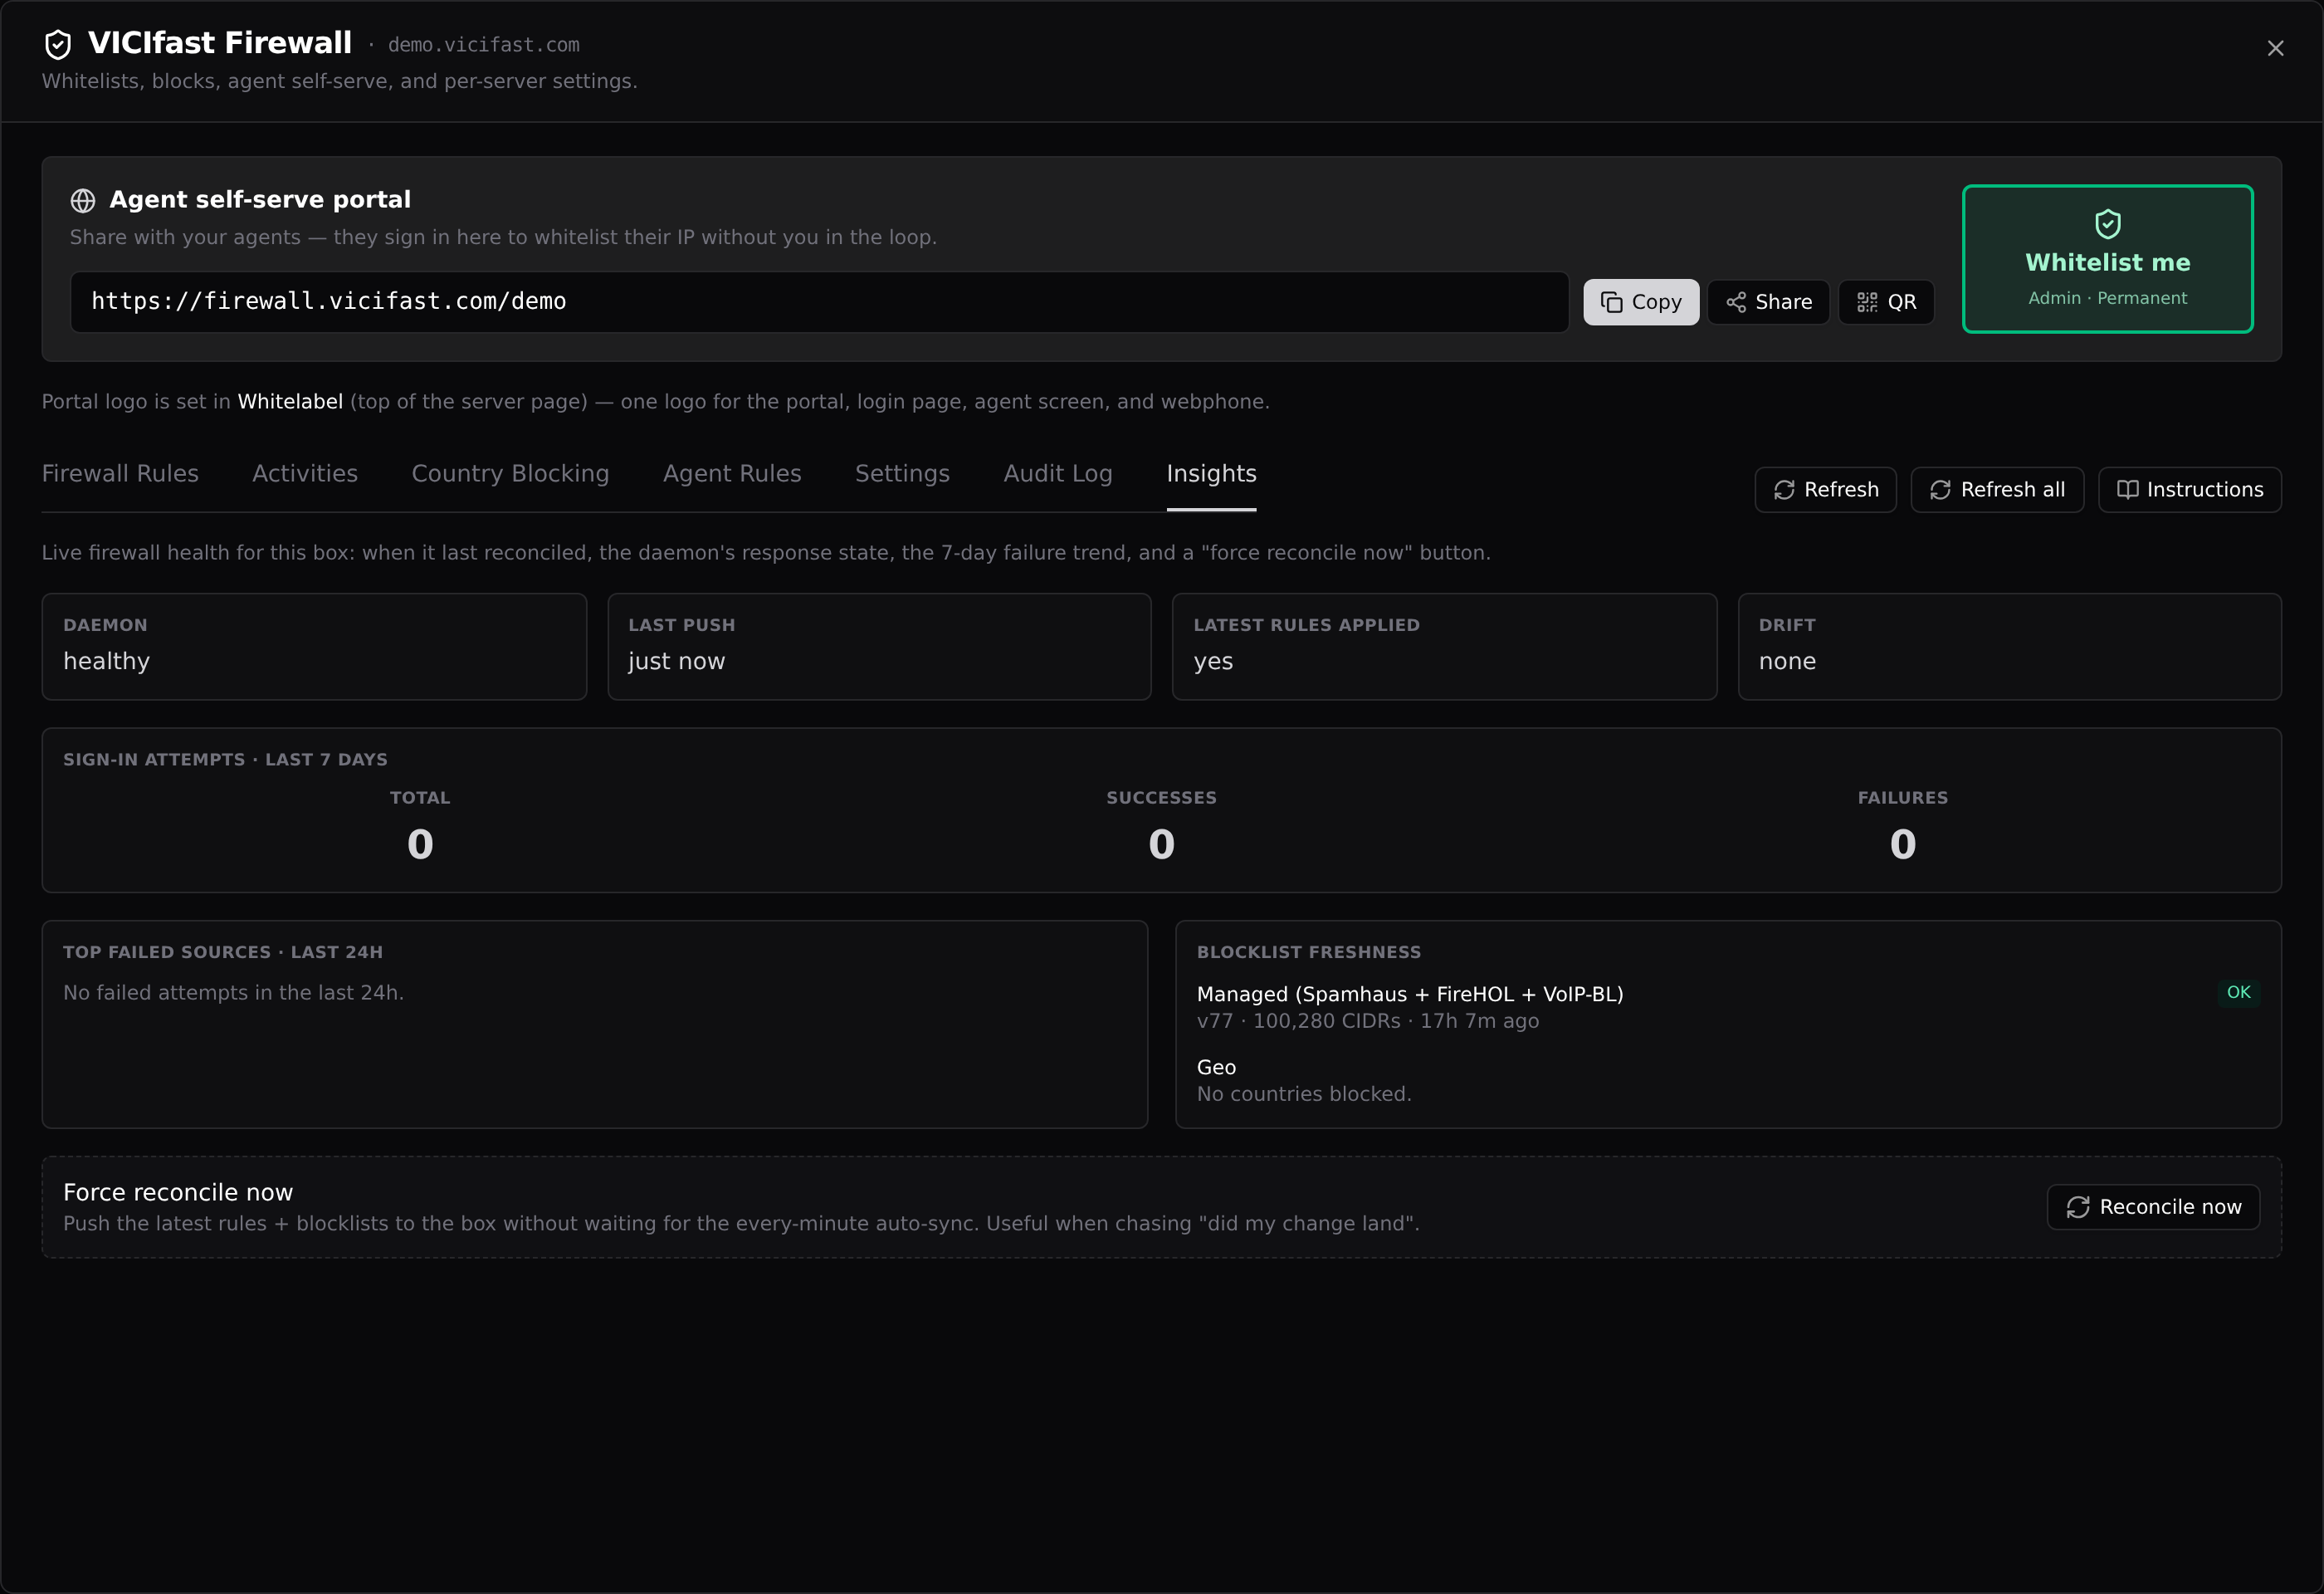Select the Insights tab
Screen dimensions: 2324x1594
pyautogui.click(x=1211, y=474)
